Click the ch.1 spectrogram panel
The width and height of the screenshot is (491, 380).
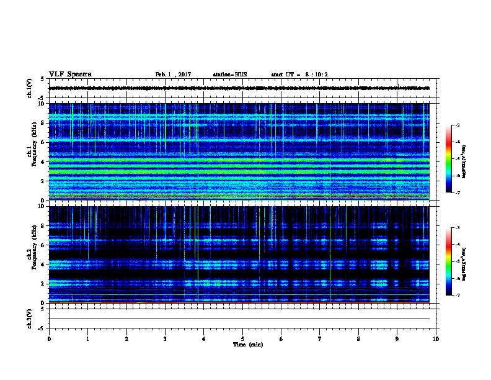239,152
